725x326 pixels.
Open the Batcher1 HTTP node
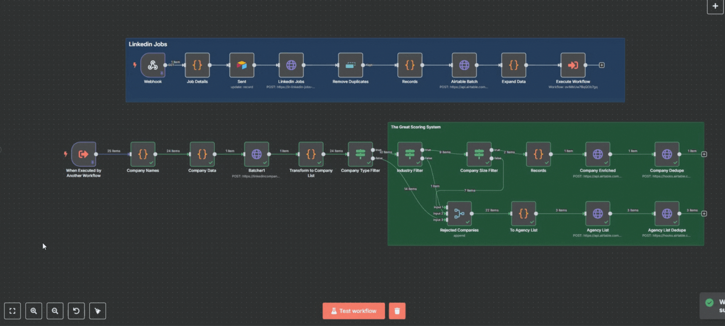click(x=256, y=154)
